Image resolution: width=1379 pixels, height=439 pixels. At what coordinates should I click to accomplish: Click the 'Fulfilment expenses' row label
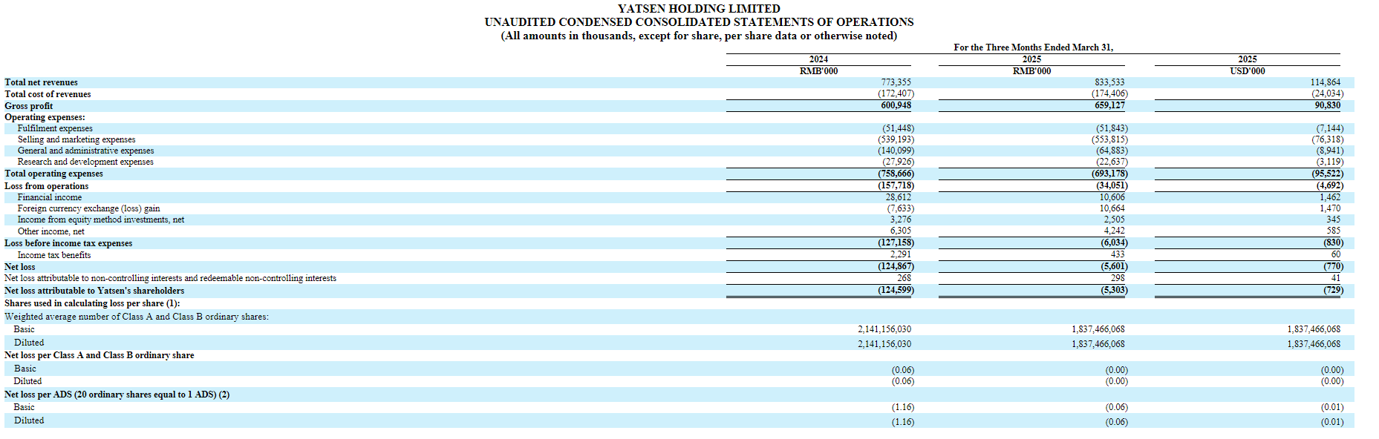coord(55,128)
